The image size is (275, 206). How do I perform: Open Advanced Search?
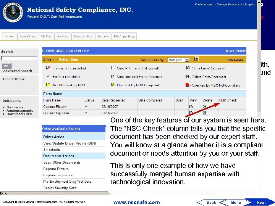(x=18, y=71)
